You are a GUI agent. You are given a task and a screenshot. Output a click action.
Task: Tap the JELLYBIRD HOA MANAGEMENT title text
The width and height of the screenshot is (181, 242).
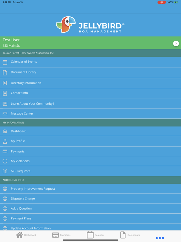click(x=101, y=28)
